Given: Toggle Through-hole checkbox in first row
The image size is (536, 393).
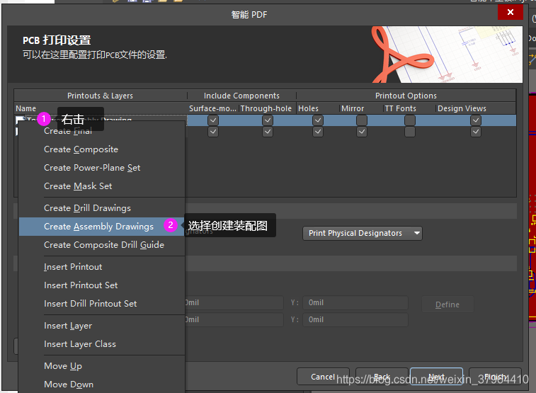Looking at the screenshot, I should (x=268, y=120).
